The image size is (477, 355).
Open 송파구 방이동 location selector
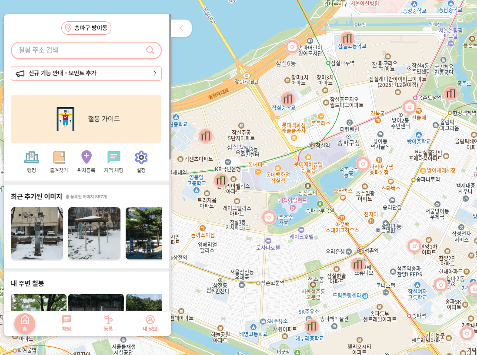pyautogui.click(x=86, y=28)
